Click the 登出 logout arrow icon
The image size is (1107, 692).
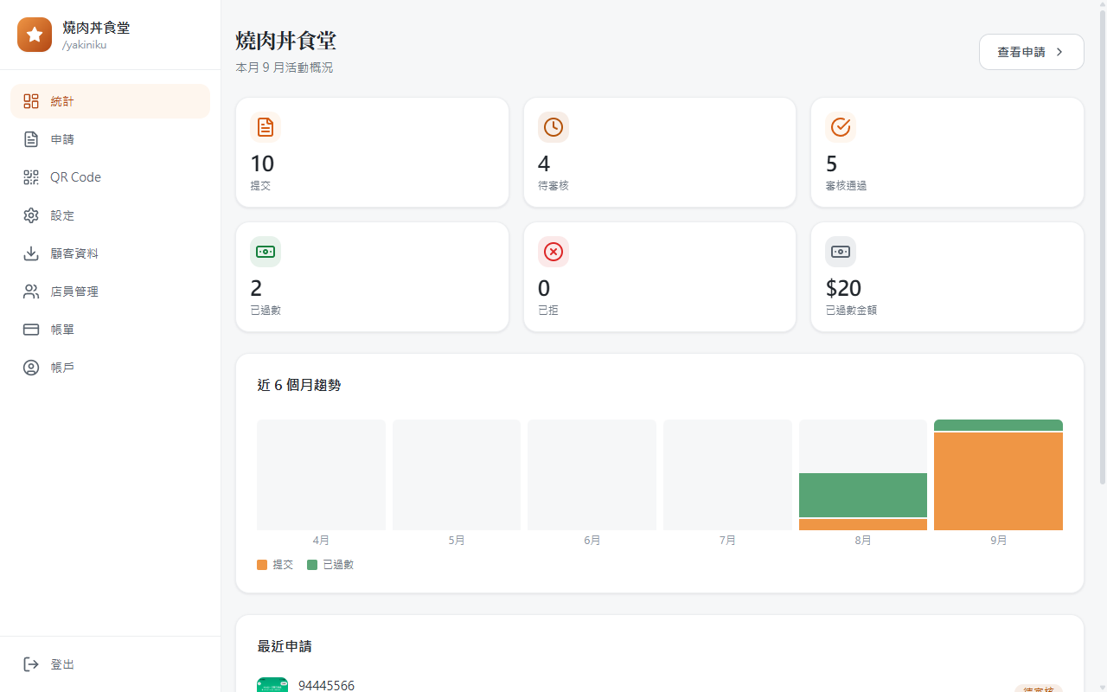[31, 664]
